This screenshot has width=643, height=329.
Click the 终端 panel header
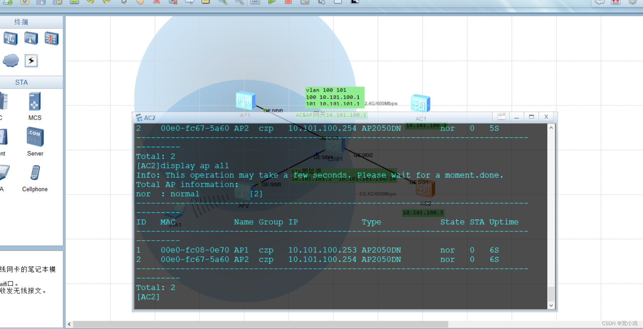31,22
